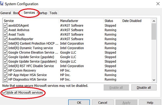Click the Disable all button

(143, 88)
